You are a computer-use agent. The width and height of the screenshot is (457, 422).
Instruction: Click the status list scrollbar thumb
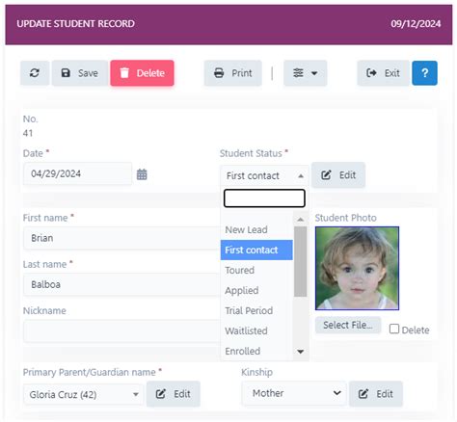coord(300,261)
